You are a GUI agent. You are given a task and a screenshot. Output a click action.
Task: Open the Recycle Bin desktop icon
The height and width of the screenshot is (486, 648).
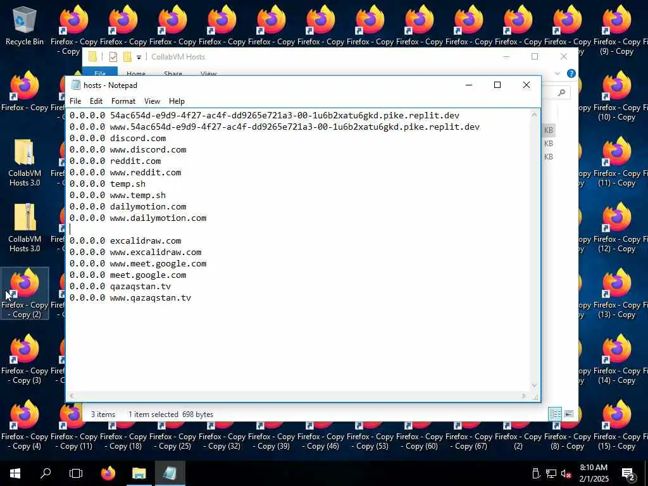25,25
